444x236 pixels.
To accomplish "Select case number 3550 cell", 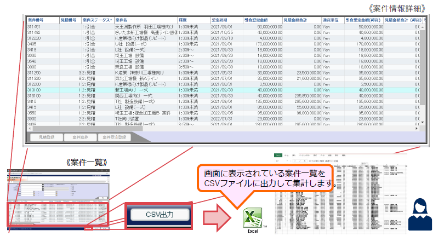I will pyautogui.click(x=43, y=113).
